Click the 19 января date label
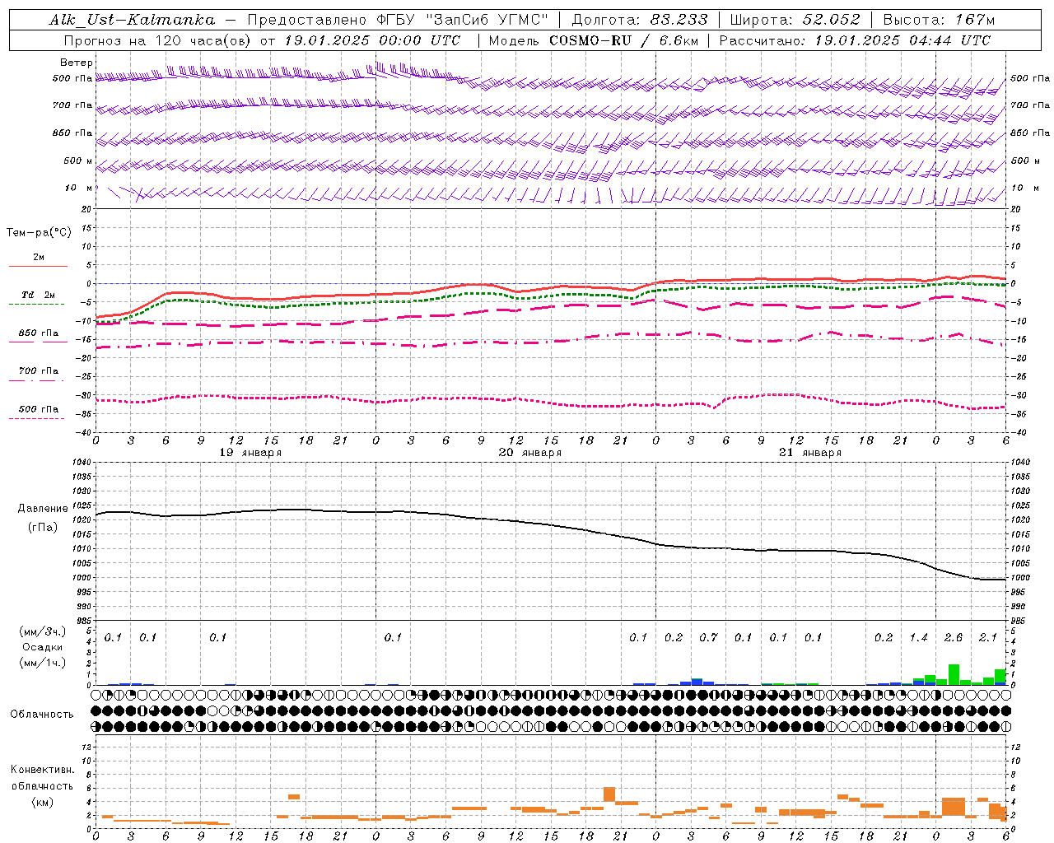This screenshot has width=1054, height=843. point(250,453)
